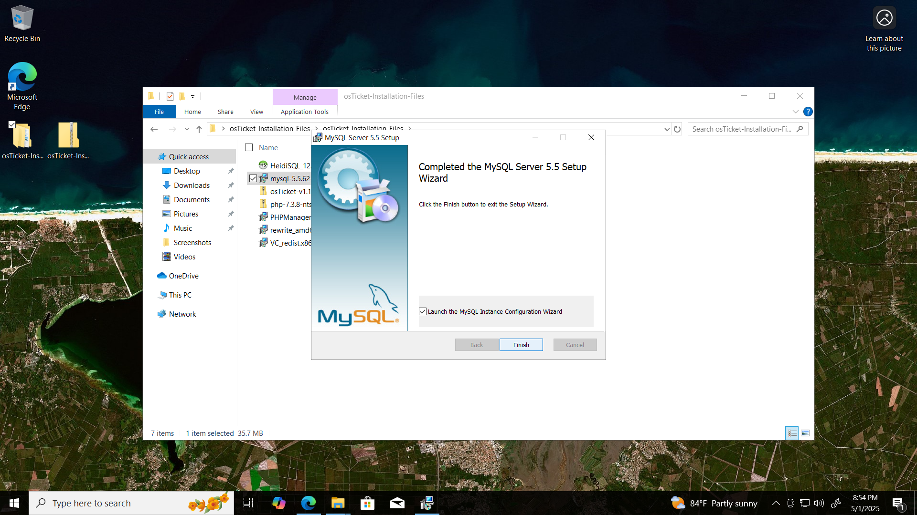The image size is (917, 515).
Task: Open Microsoft Store from the taskbar
Action: click(x=367, y=503)
